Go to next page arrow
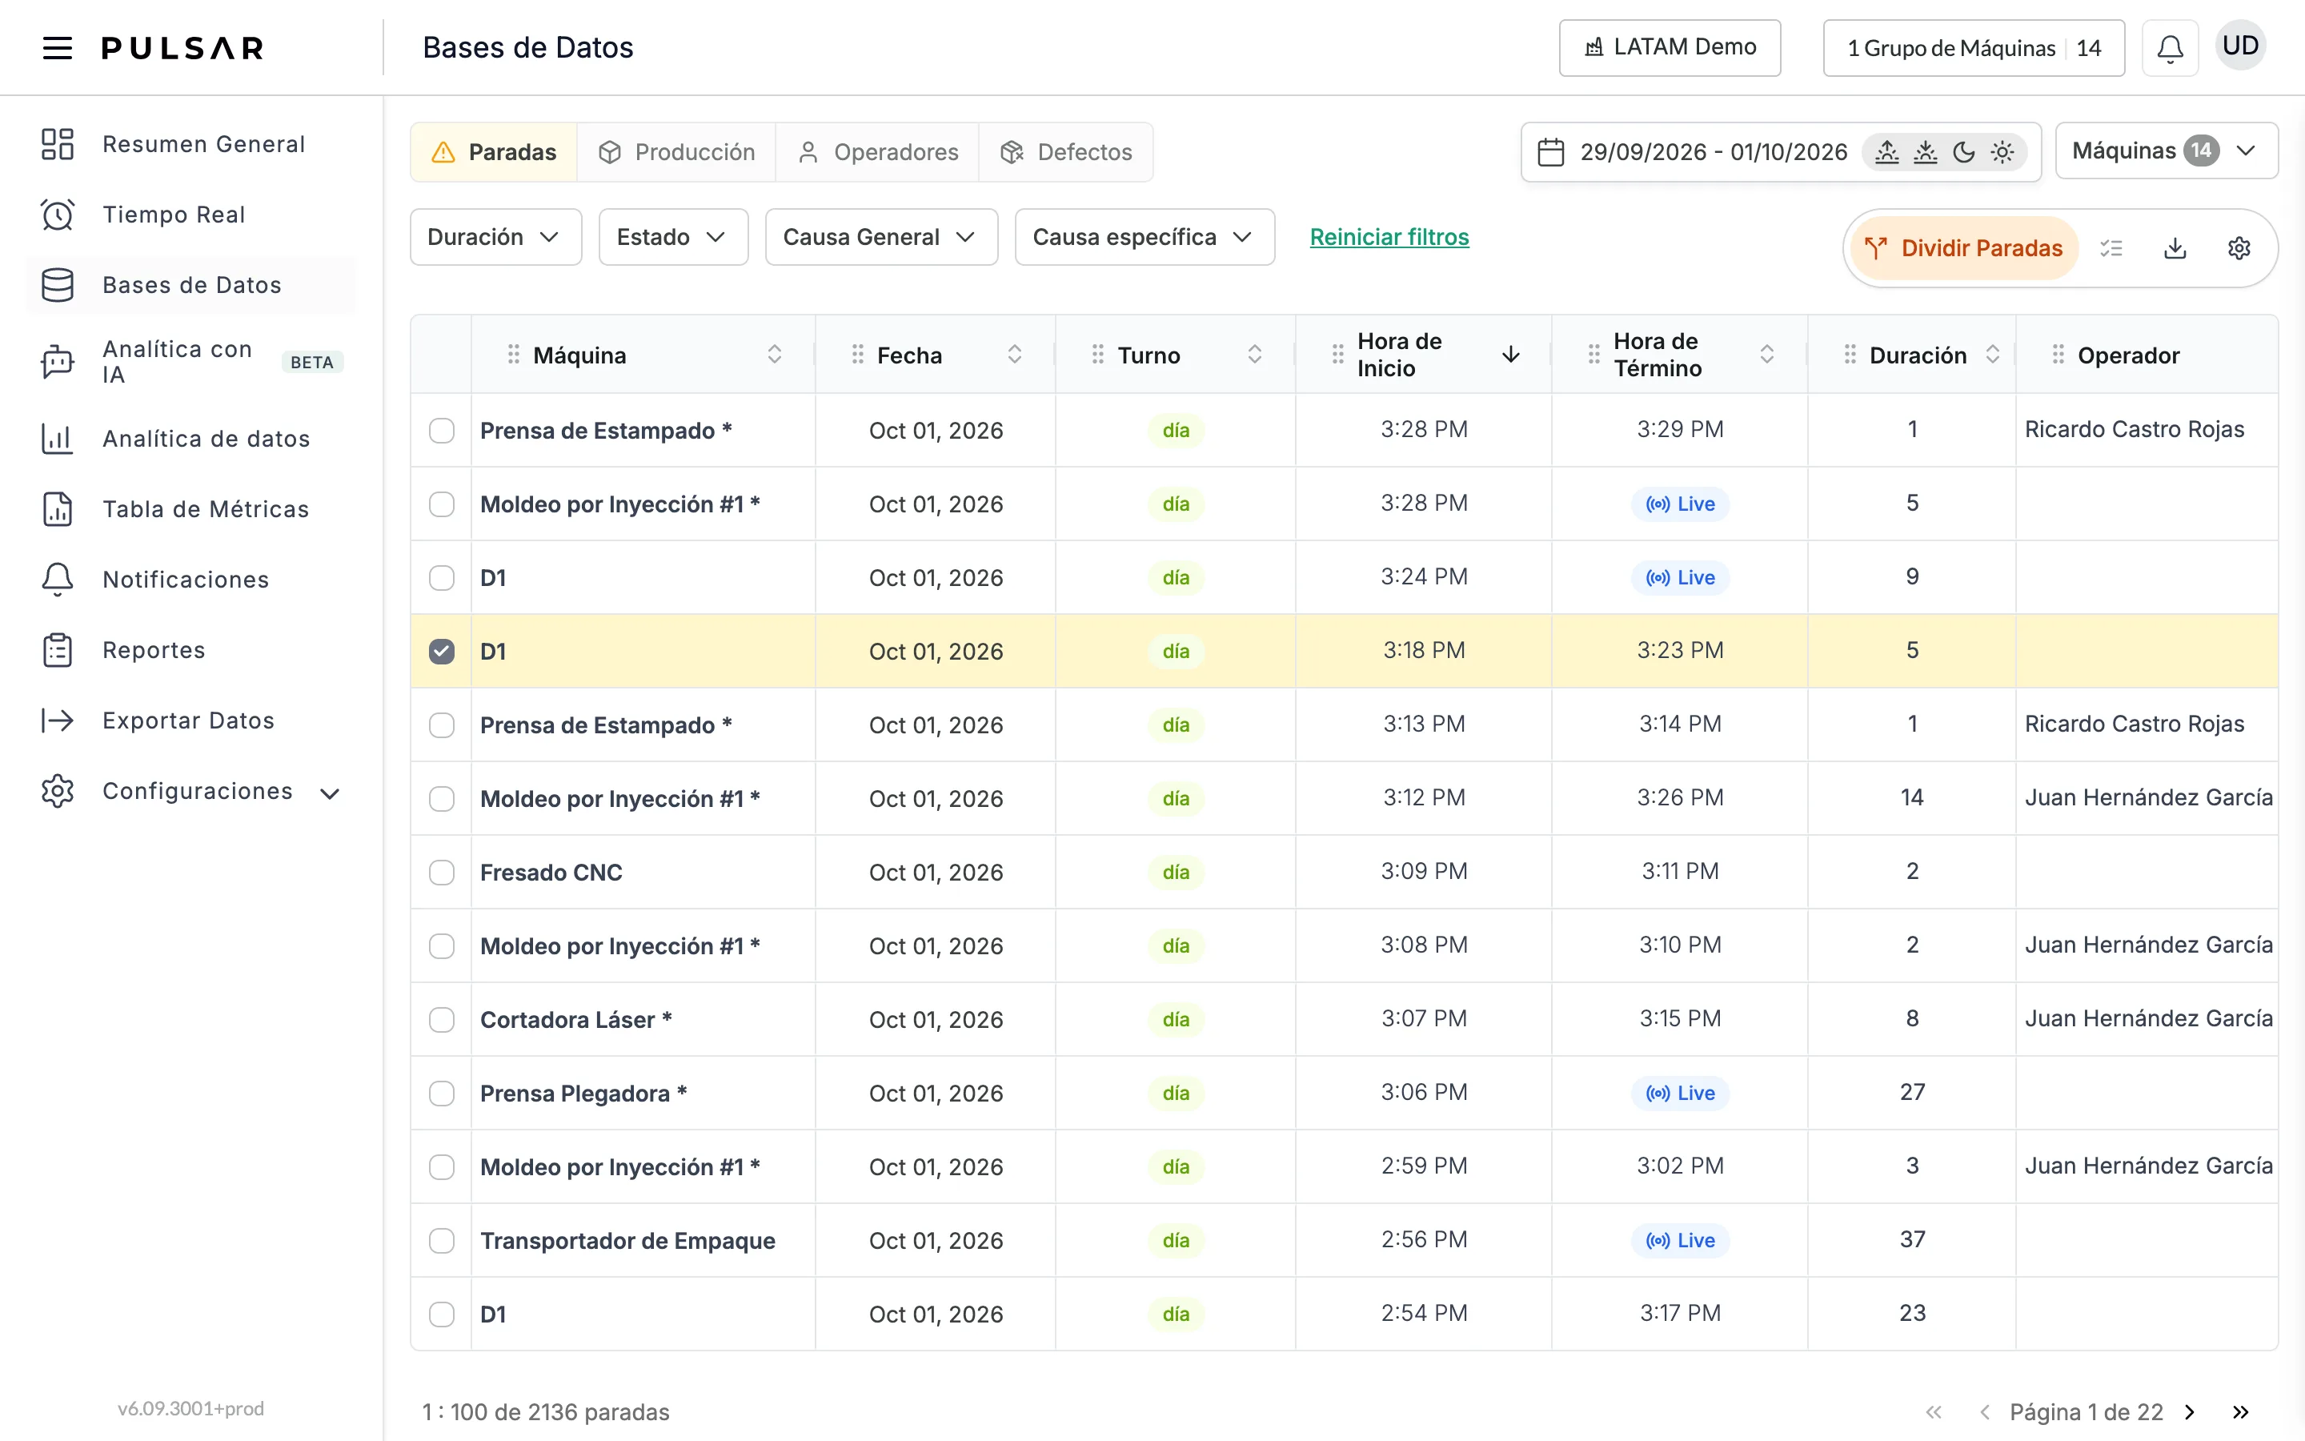The image size is (2305, 1441). [2190, 1411]
